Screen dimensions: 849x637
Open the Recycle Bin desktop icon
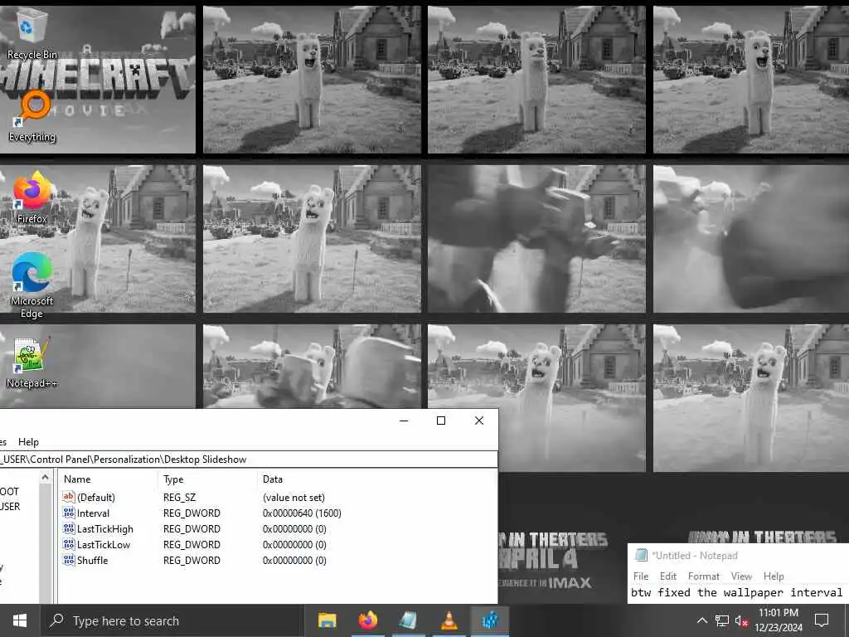(32, 33)
